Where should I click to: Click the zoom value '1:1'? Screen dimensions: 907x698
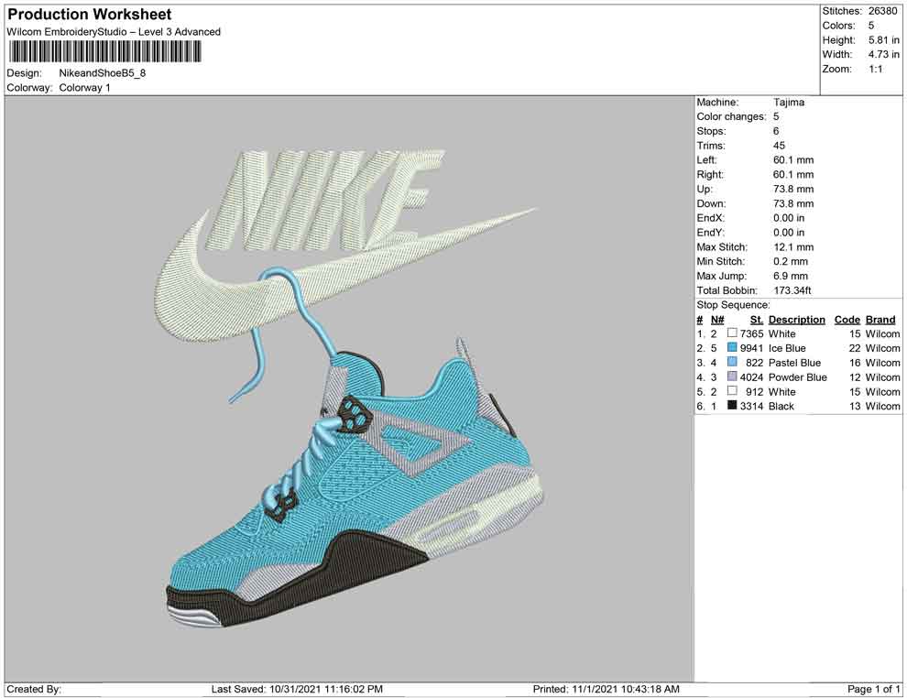875,69
